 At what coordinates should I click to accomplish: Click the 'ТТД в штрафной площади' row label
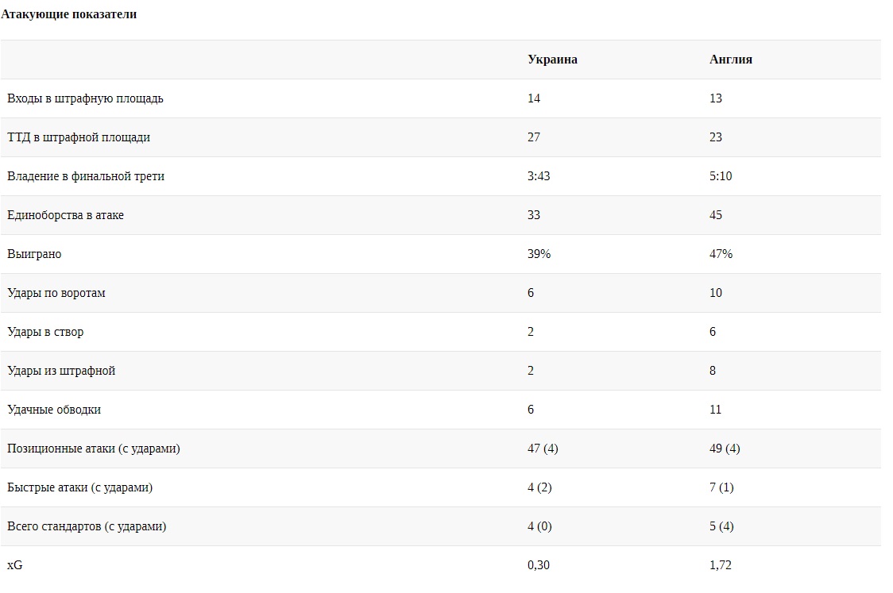tap(79, 137)
